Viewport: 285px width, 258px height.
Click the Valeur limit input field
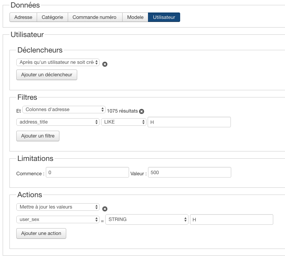[189, 172]
